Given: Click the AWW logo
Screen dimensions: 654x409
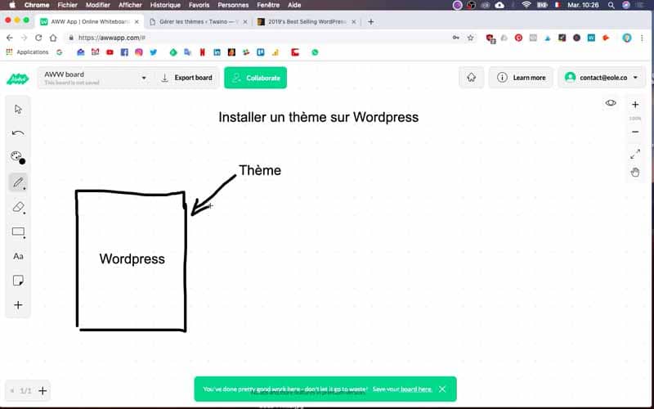Looking at the screenshot, I should pyautogui.click(x=17, y=79).
